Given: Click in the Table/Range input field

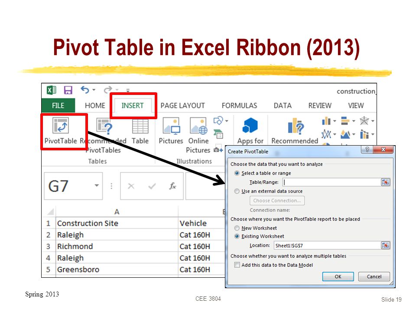Looking at the screenshot, I should click(331, 182).
